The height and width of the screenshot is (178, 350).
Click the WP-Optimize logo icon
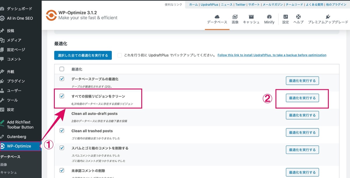click(x=51, y=15)
